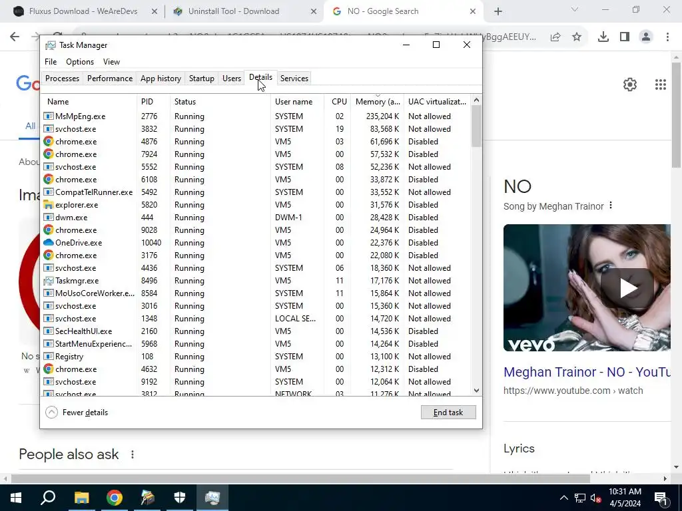The image size is (682, 511).
Task: Open the Task Manager taskbar icon
Action: [x=212, y=498]
